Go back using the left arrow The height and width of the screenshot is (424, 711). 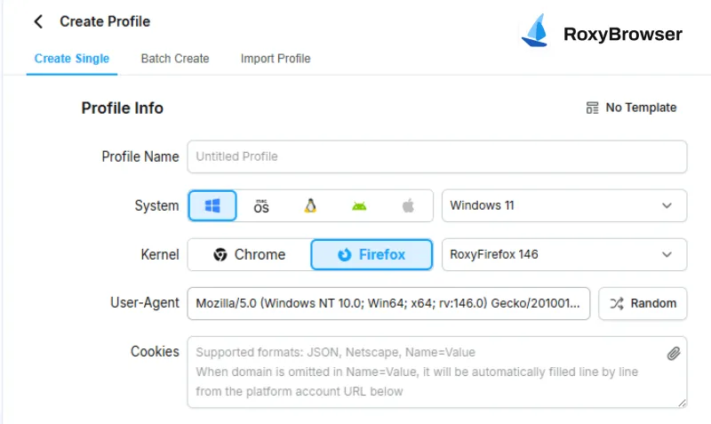tap(38, 21)
